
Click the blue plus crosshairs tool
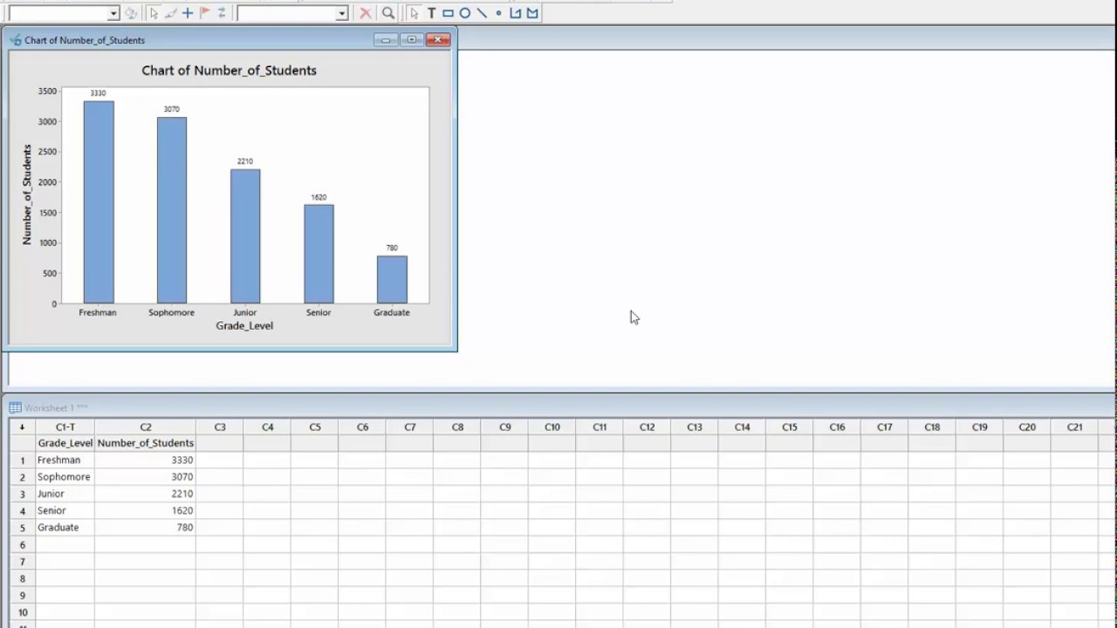tap(187, 13)
